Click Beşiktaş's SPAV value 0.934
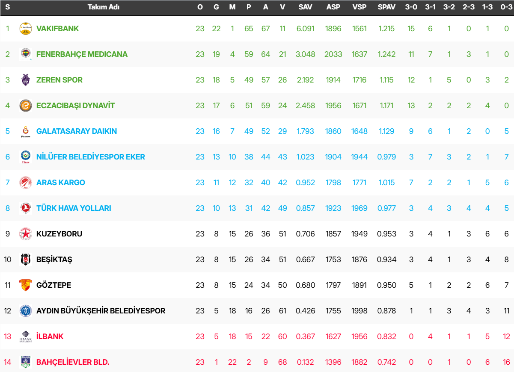The height and width of the screenshot is (372, 514). tap(387, 260)
